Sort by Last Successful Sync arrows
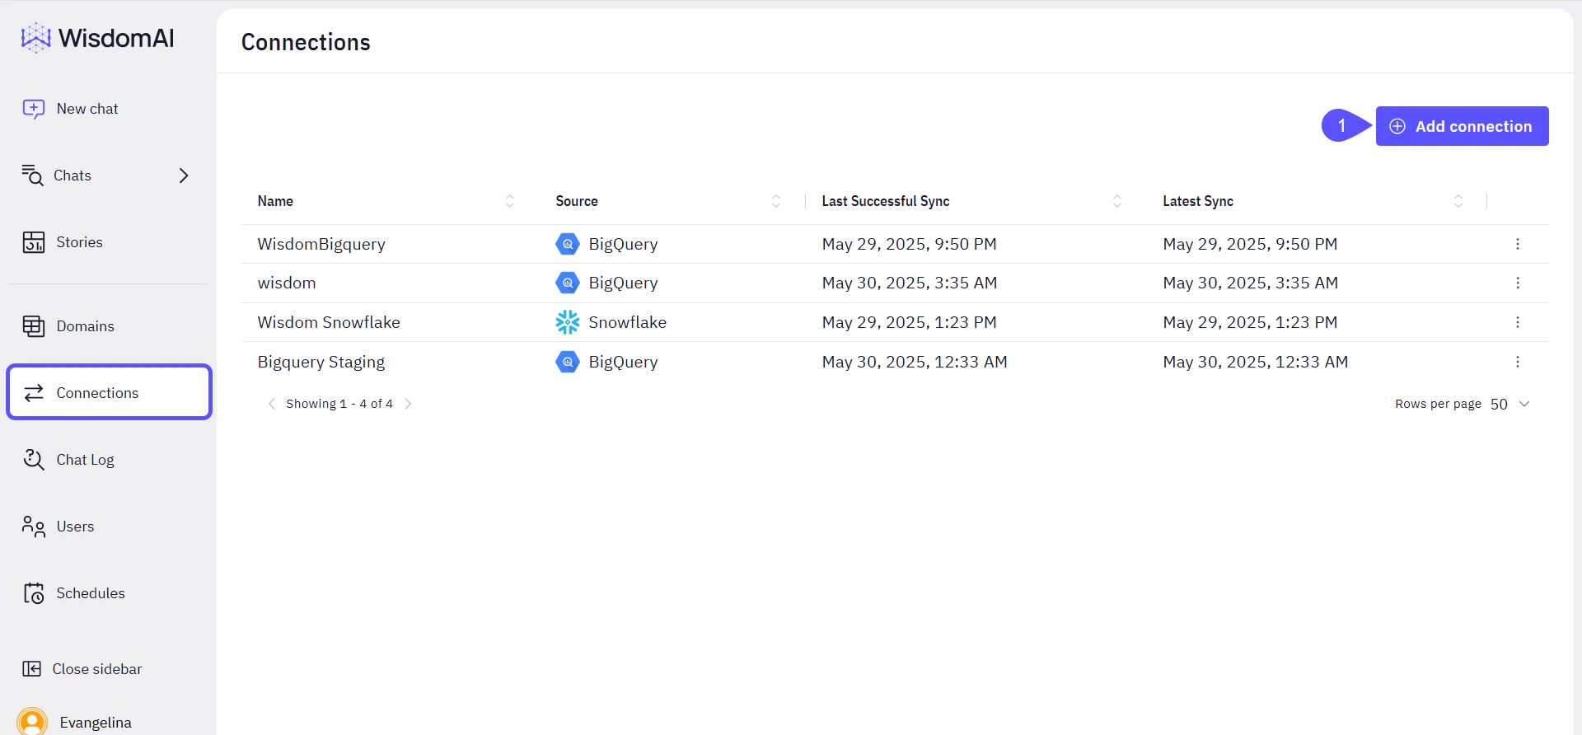Screen dimensions: 1582x735 1117,201
